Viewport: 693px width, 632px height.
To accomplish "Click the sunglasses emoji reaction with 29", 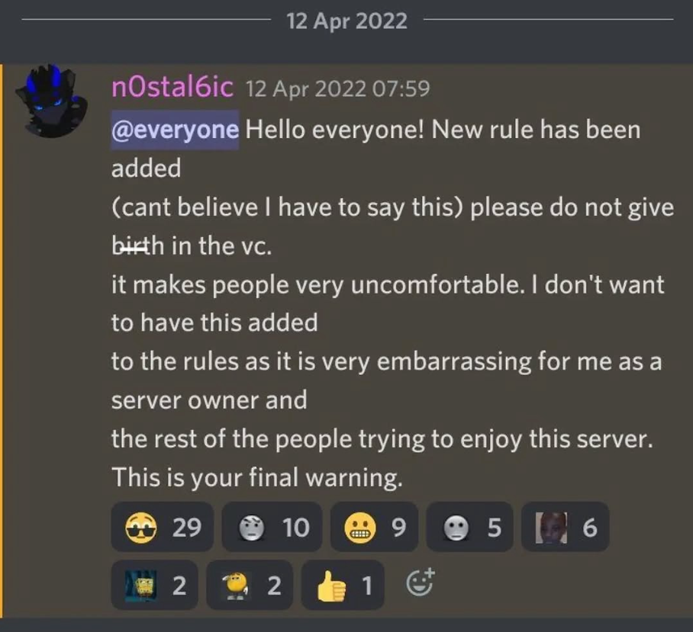I will point(163,527).
